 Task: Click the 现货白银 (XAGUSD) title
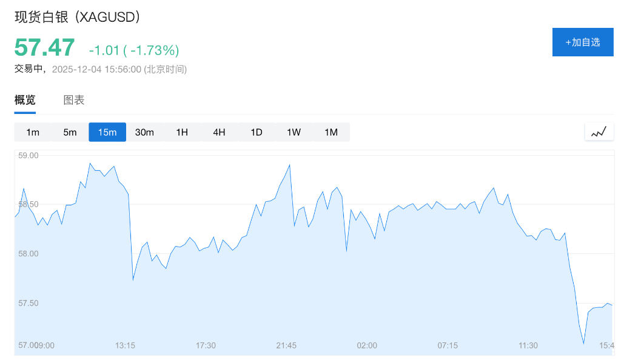(78, 18)
